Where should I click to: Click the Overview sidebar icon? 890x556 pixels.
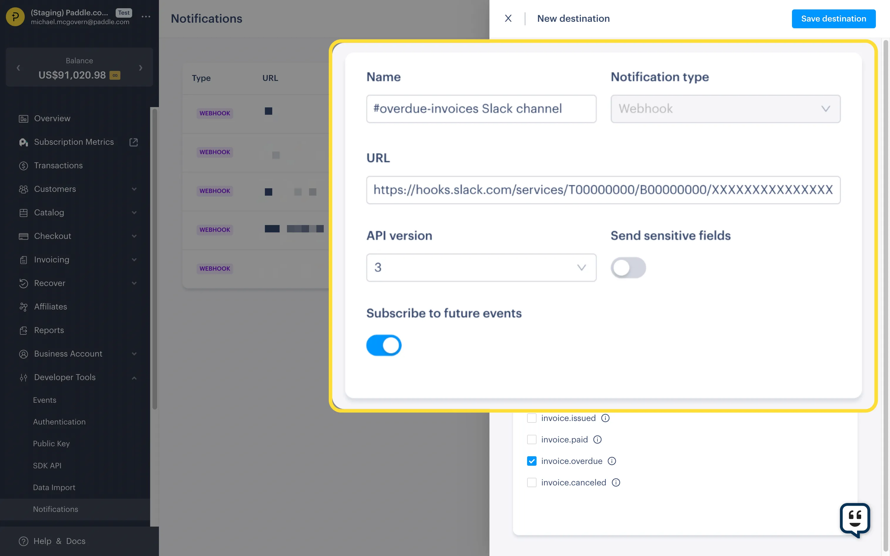point(23,119)
